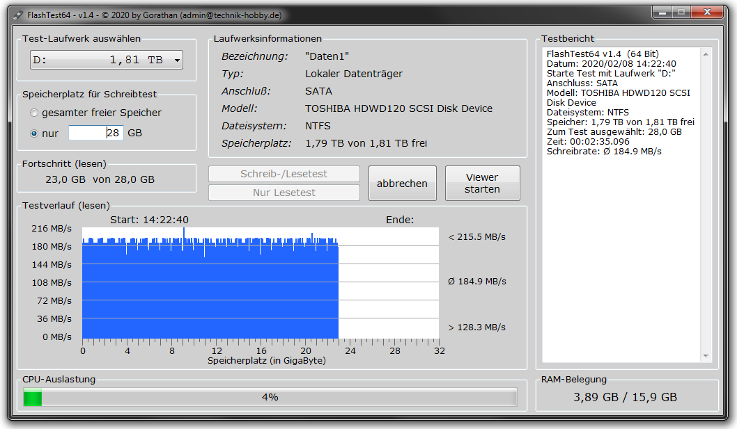Launch the viewer via Viewer starten
Viewport: 737px width, 429px height.
(x=482, y=184)
